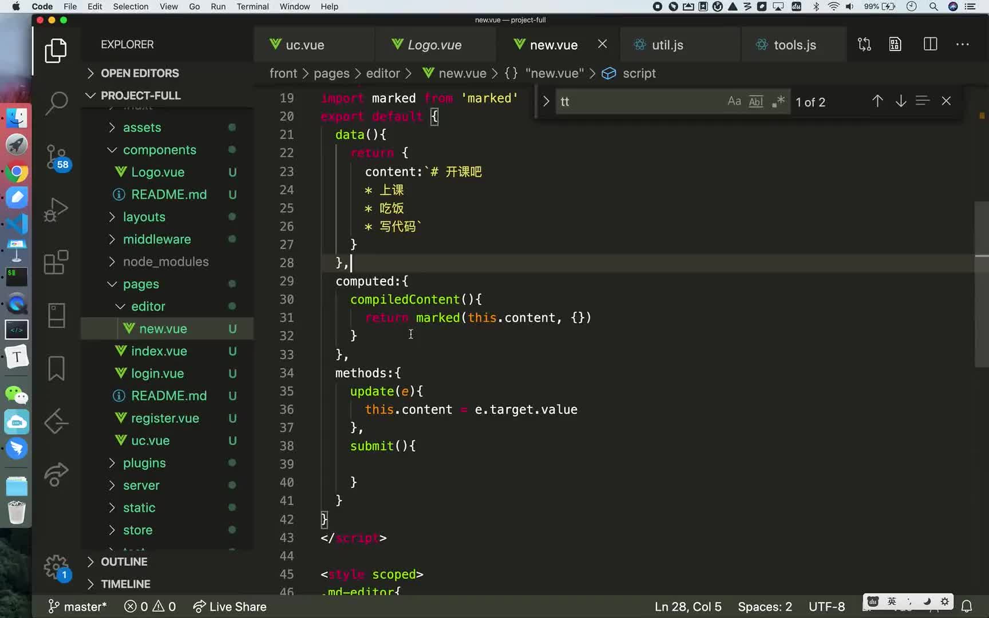Go to previous find match

(x=877, y=101)
